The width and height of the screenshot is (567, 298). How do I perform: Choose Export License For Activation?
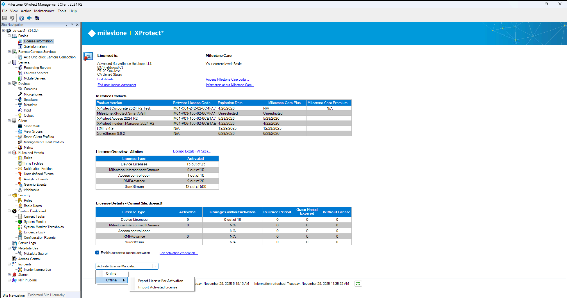[x=160, y=281]
